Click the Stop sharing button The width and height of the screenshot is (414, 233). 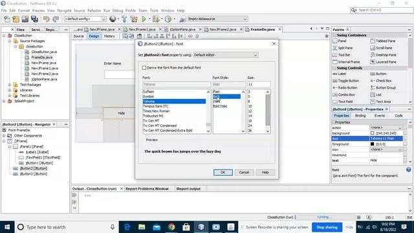[327, 227]
